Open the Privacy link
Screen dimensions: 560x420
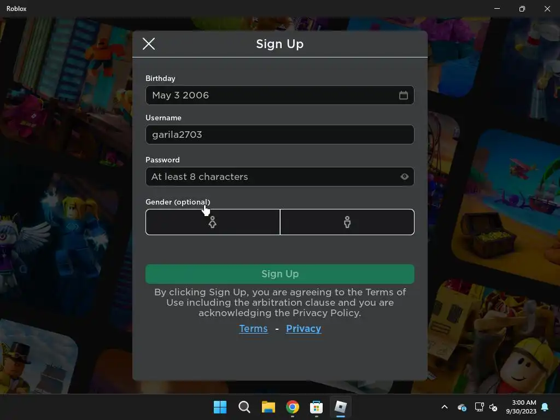(304, 329)
